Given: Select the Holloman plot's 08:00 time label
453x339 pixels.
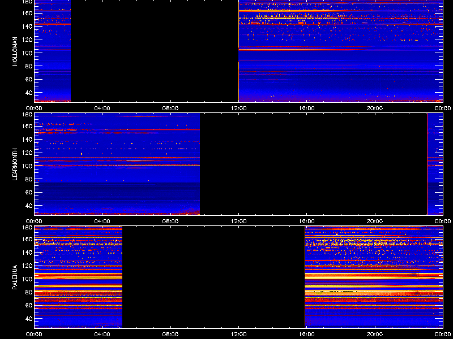Looking at the screenshot, I should click(x=170, y=108).
